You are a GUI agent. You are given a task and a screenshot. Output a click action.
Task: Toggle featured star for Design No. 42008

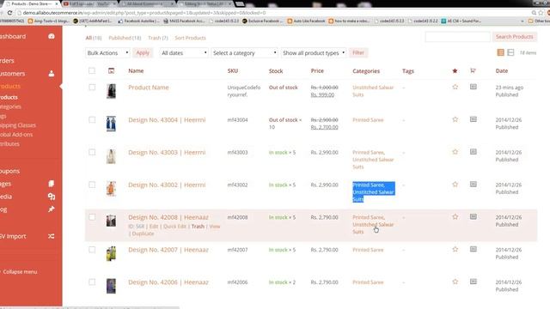[455, 217]
